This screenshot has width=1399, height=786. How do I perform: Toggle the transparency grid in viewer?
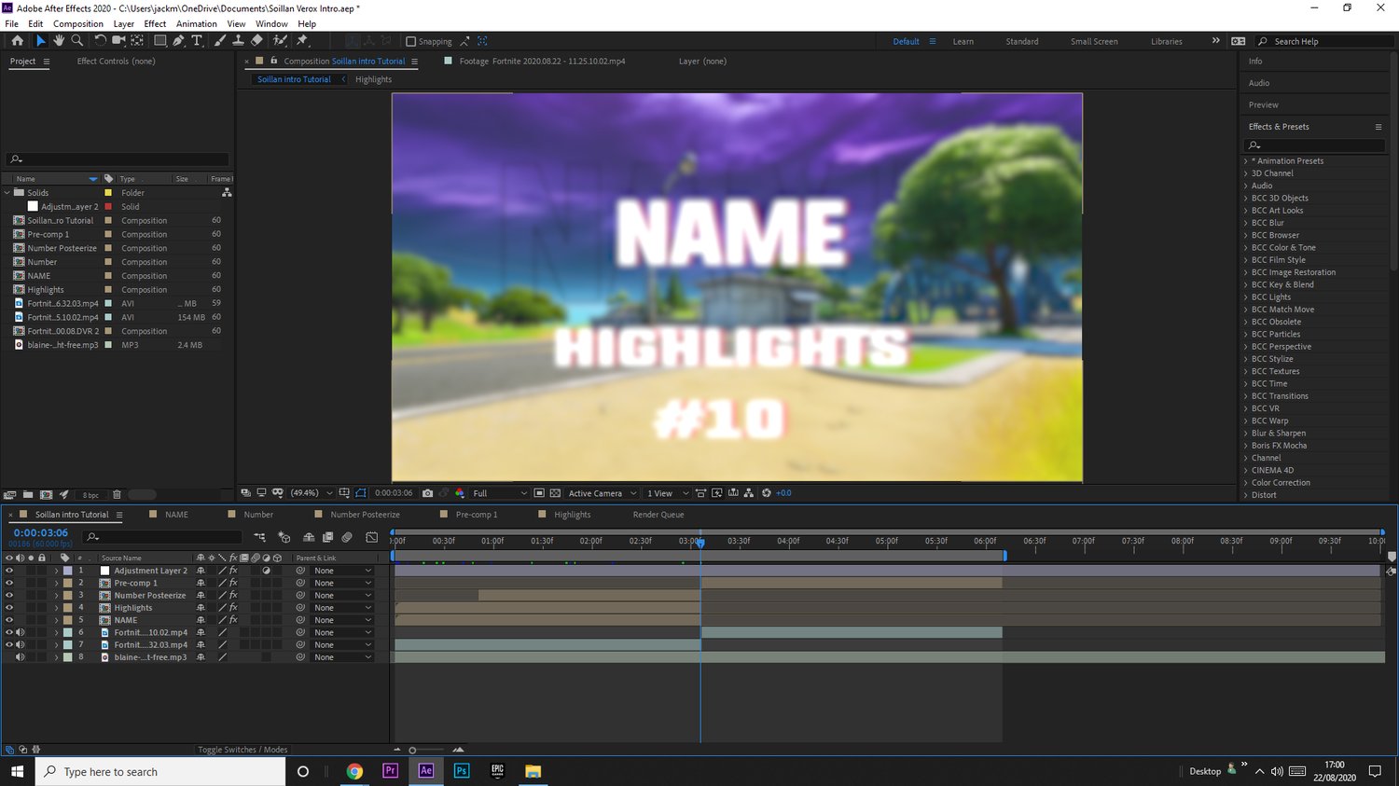(555, 493)
